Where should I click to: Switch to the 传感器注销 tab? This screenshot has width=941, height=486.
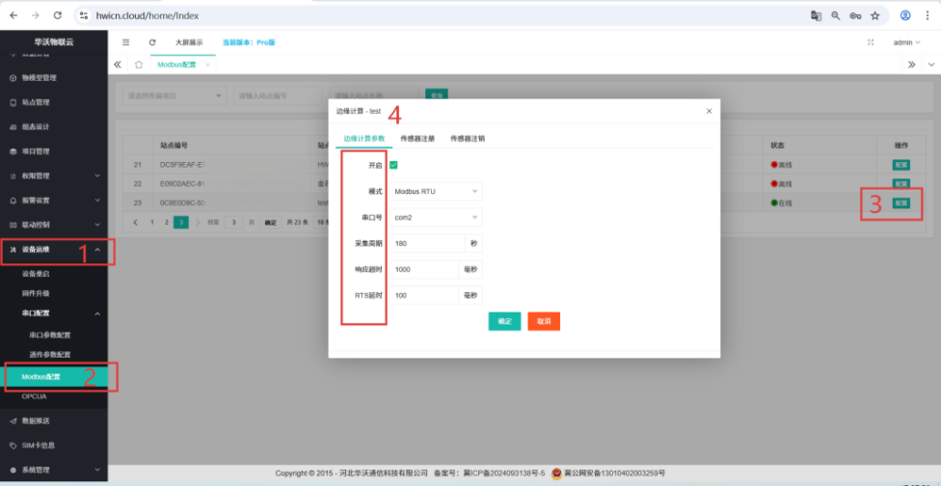pyautogui.click(x=468, y=139)
